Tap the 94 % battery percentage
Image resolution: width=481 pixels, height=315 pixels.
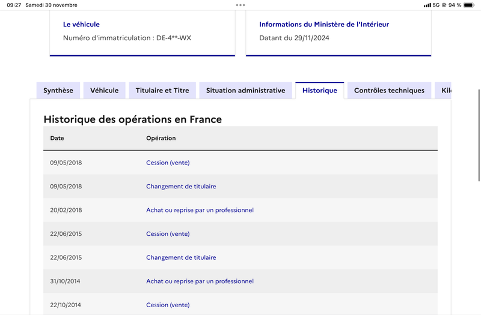[x=455, y=5]
